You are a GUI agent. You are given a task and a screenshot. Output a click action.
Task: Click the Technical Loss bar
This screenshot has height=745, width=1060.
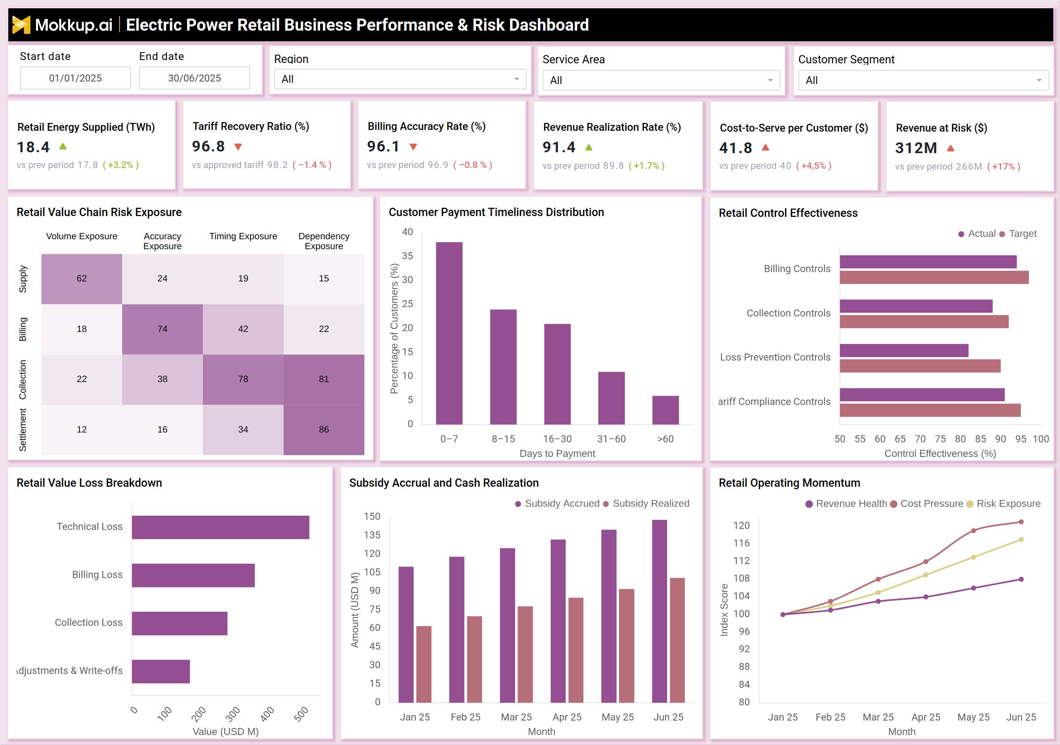pyautogui.click(x=220, y=528)
